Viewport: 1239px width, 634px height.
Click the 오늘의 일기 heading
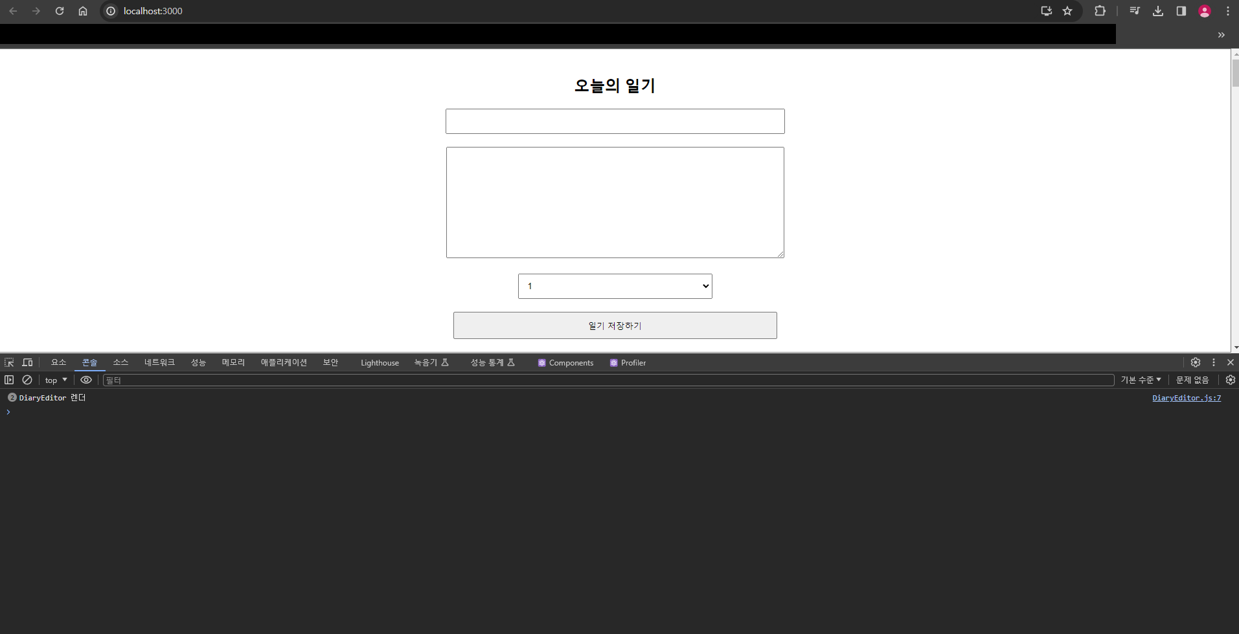[x=615, y=85]
